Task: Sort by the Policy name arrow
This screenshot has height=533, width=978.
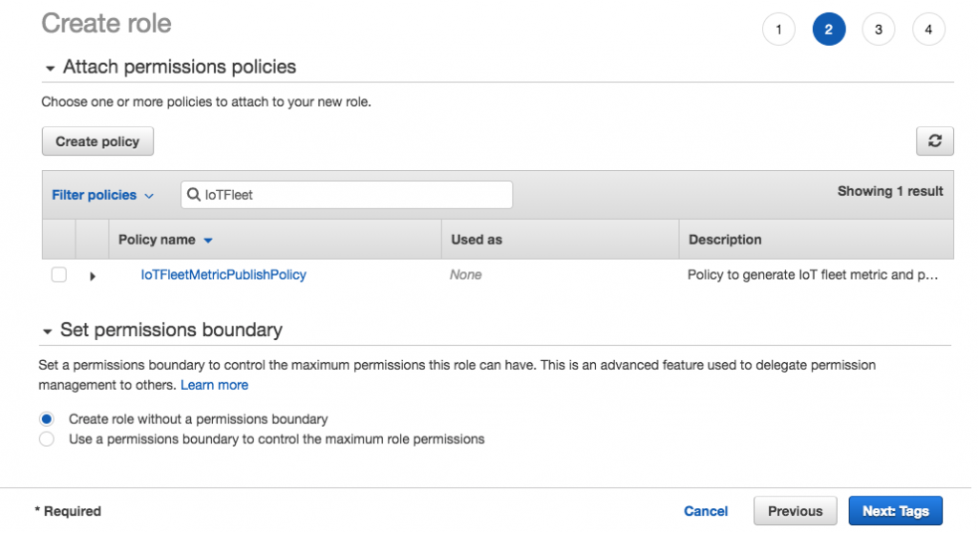Action: click(x=208, y=240)
